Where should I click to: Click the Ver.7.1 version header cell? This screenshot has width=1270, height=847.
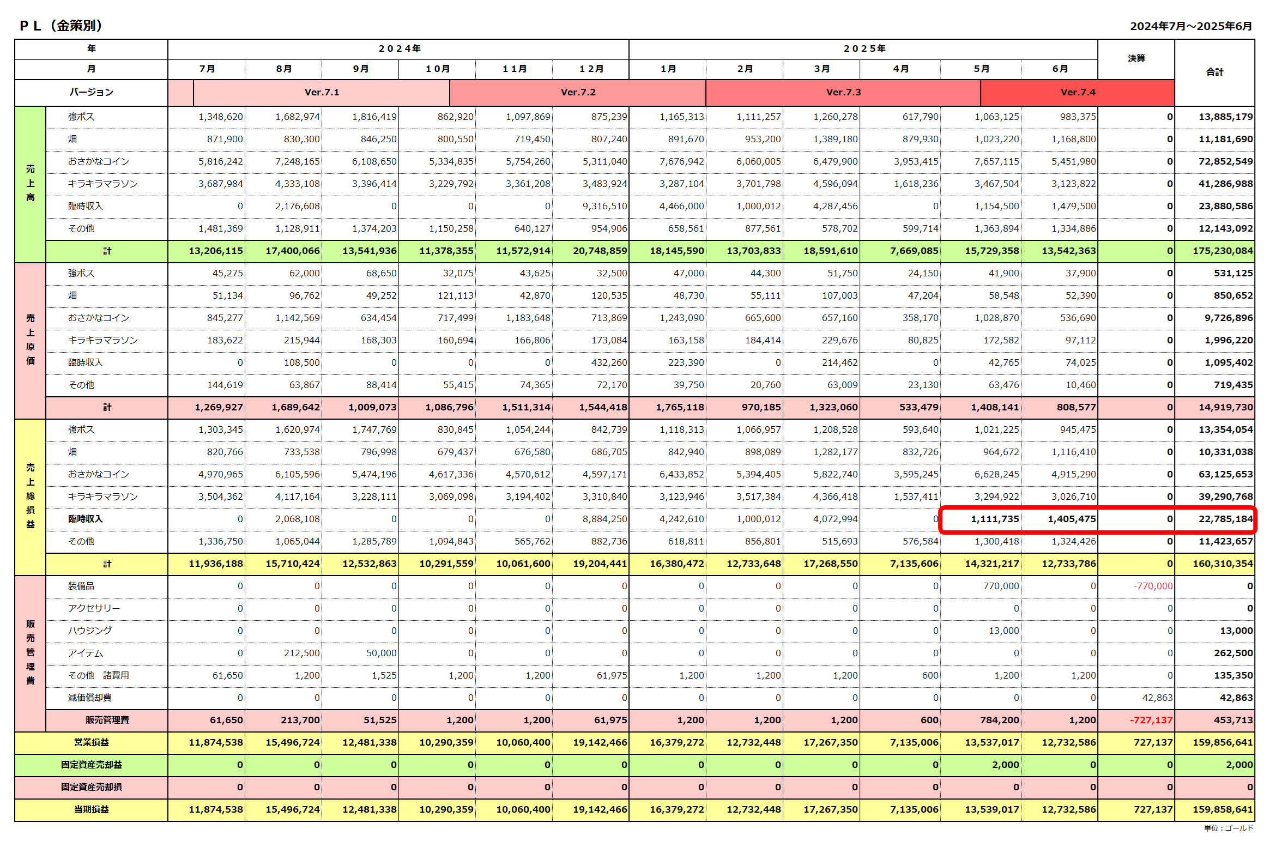point(322,92)
